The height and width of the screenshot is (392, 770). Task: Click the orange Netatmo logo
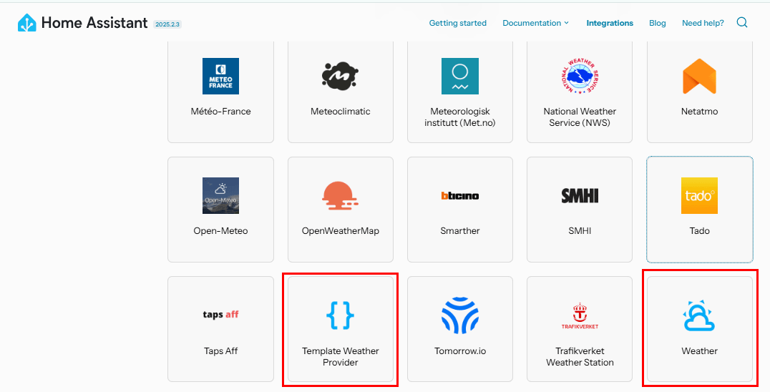click(x=699, y=76)
